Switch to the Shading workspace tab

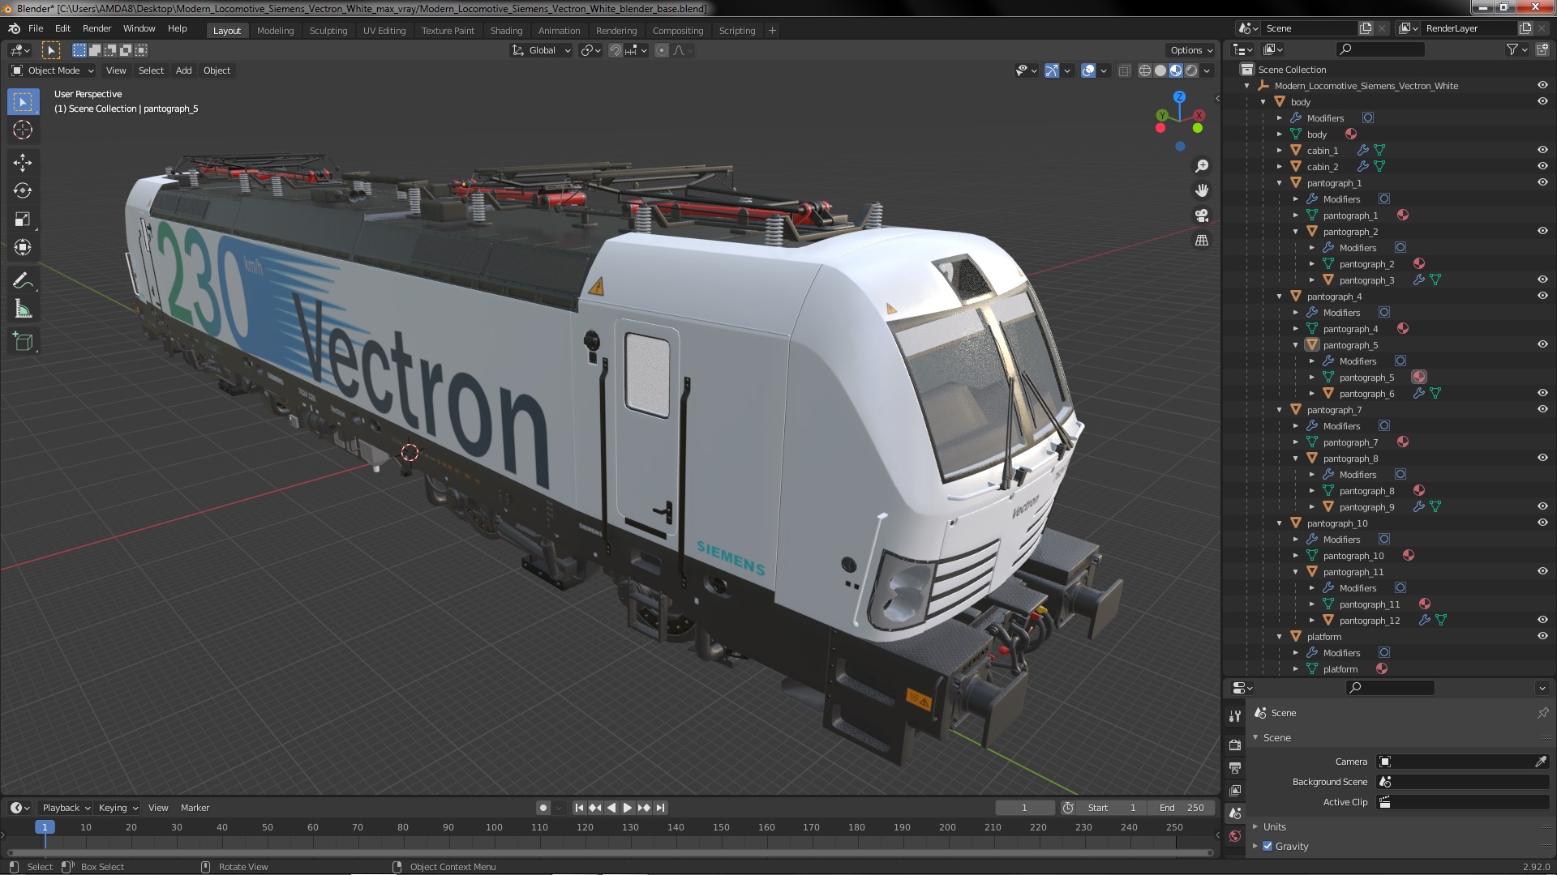point(506,31)
